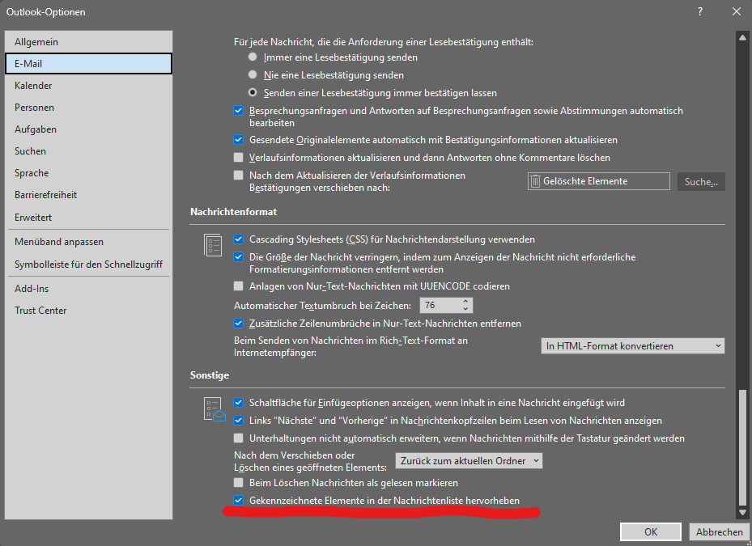
Task: Uncheck Zusätzliche Zeilenumbrüche entfernen
Action: (x=238, y=324)
